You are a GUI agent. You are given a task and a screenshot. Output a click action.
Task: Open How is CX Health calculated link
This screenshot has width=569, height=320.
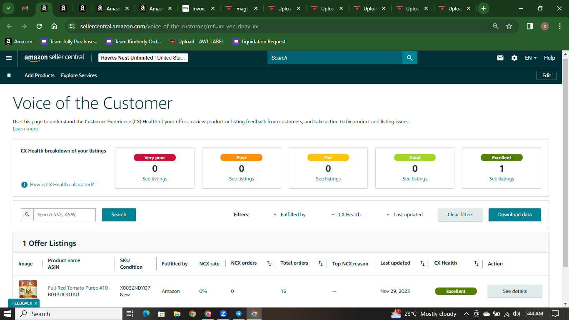62,185
